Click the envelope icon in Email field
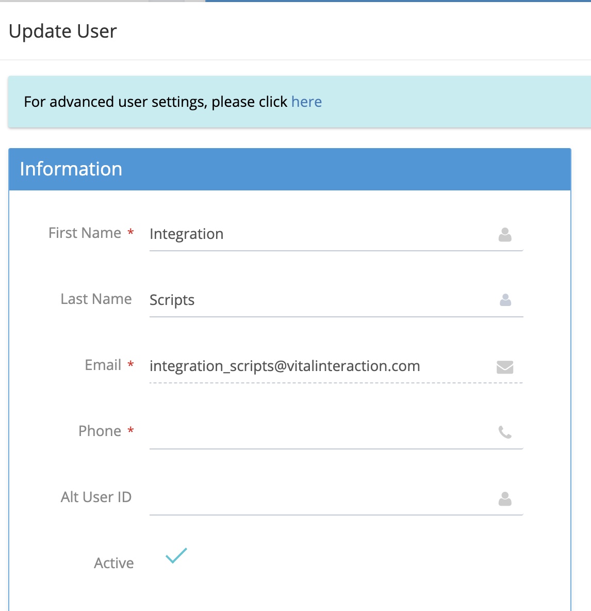The height and width of the screenshot is (611, 591). click(504, 367)
